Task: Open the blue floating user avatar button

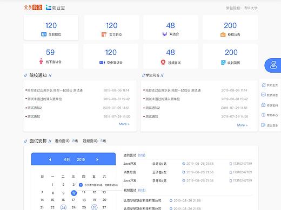Action: coord(273,65)
